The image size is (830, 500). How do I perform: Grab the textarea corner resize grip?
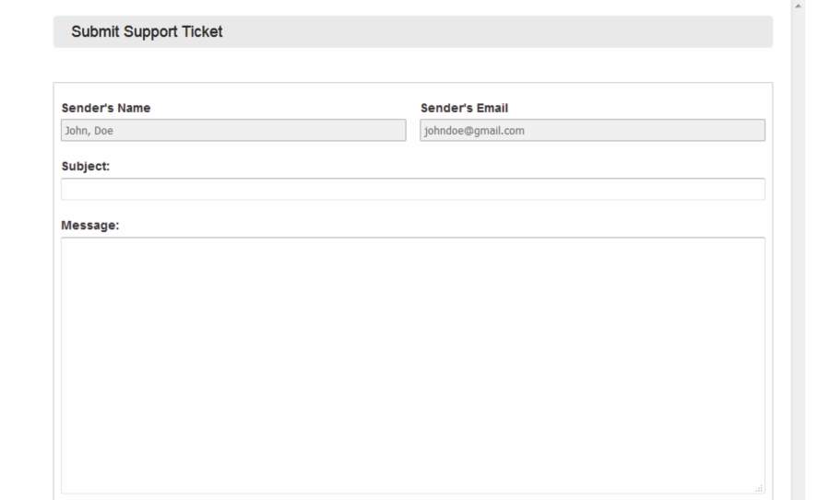pos(759,488)
